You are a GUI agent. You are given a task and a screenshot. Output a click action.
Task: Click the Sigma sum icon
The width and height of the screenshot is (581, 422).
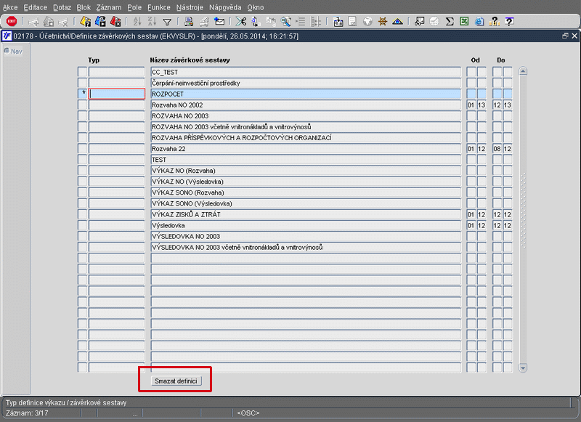[450, 22]
